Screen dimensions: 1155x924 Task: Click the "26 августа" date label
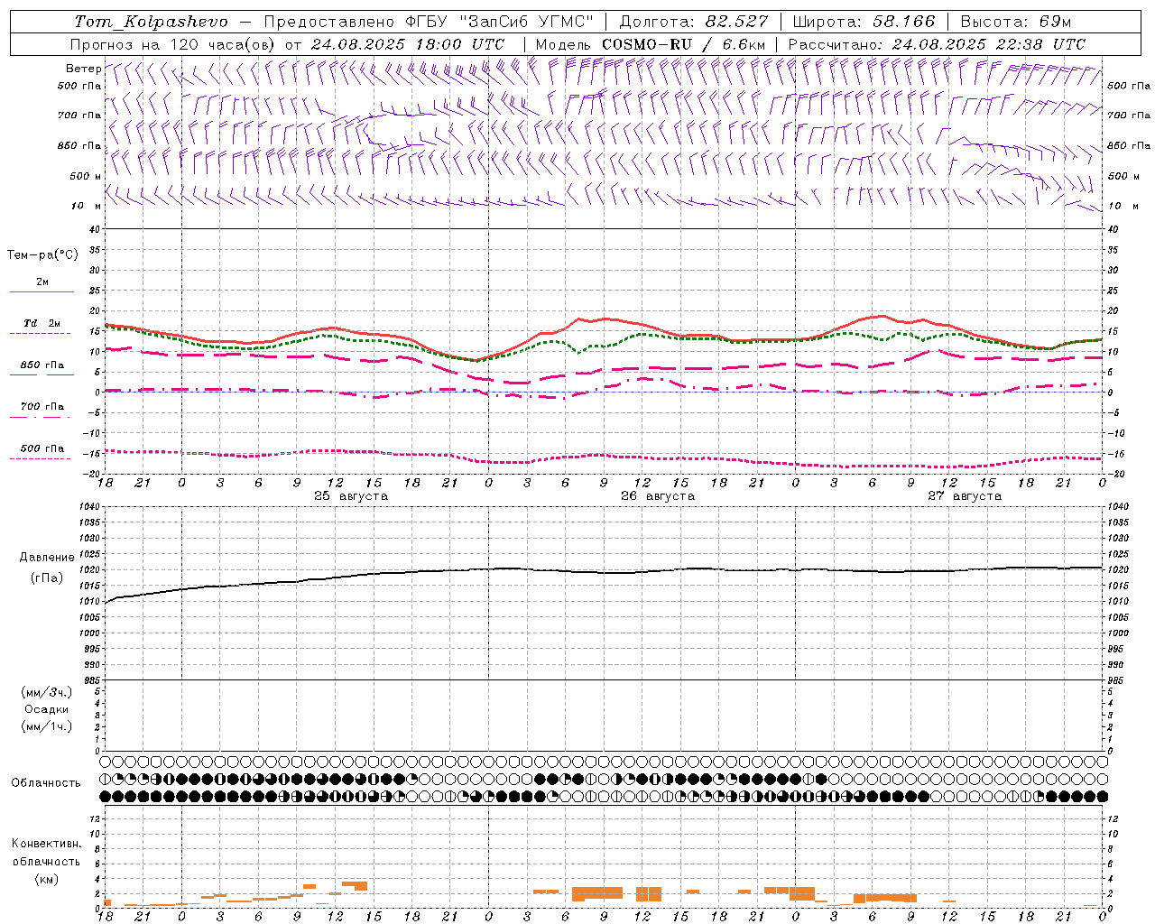(657, 496)
